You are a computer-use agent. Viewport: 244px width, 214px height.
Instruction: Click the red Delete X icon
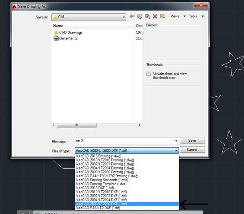pos(155,16)
